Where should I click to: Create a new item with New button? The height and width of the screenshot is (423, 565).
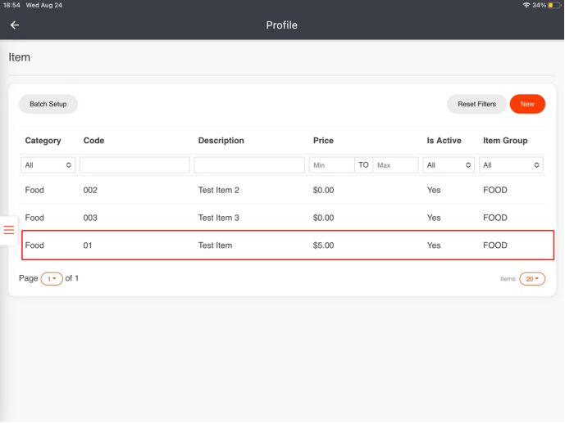[527, 104]
